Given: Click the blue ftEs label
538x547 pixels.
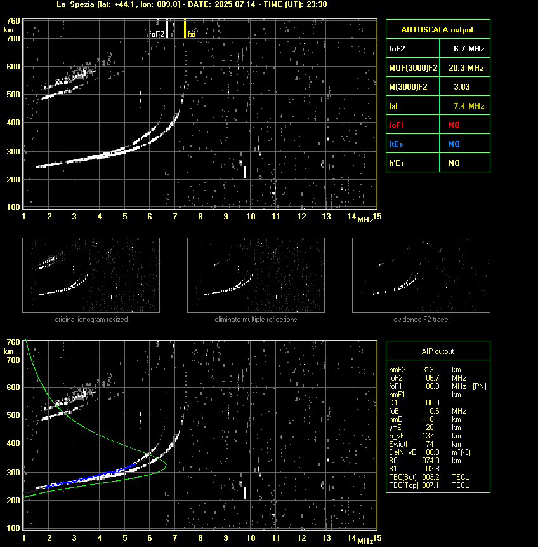Looking at the screenshot, I should pyautogui.click(x=396, y=144).
